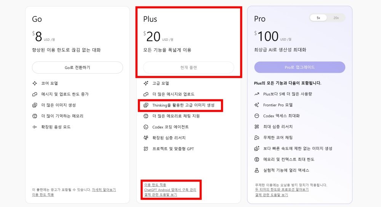Click the 현재 플랜 button in Plus
This screenshot has height=207, width=381.
click(189, 67)
